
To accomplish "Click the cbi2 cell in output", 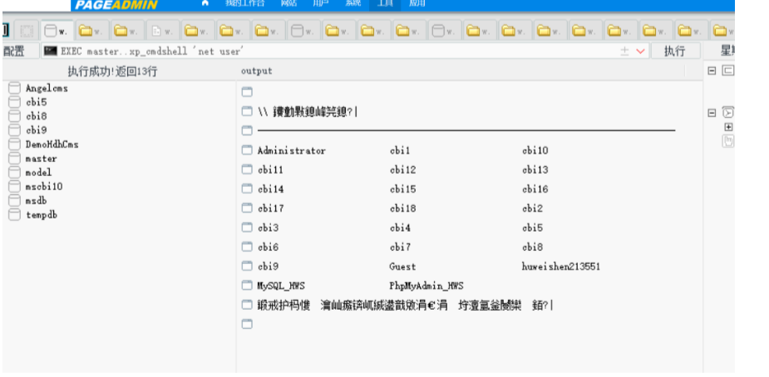I will click(532, 208).
